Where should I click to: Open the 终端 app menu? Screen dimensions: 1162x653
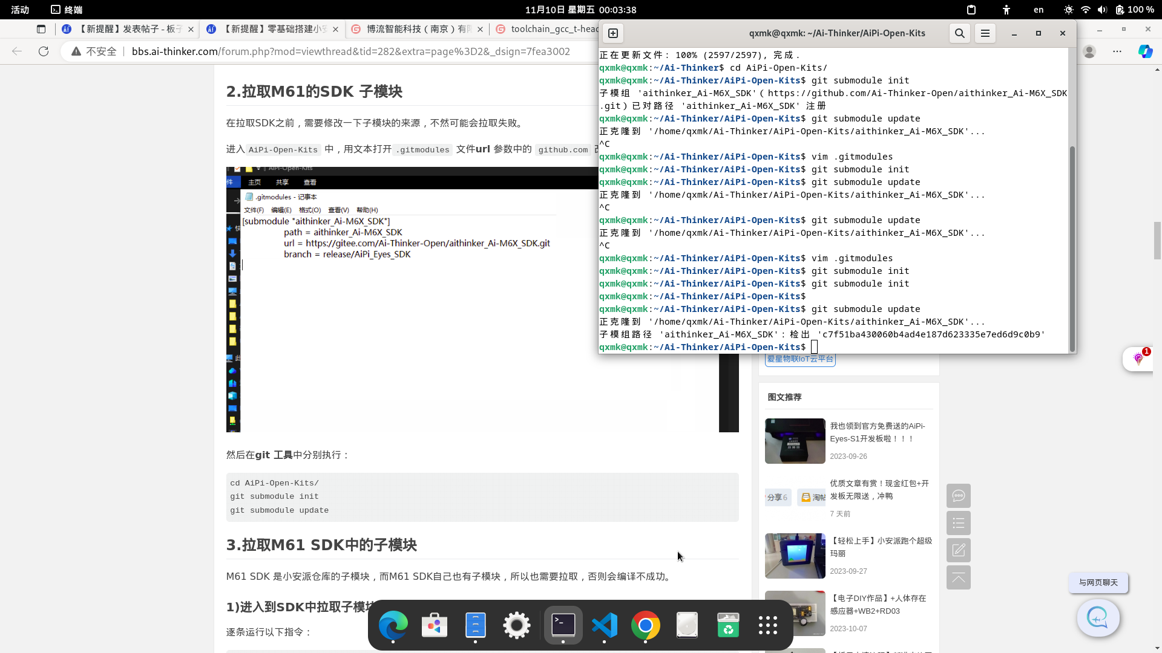[x=67, y=10]
